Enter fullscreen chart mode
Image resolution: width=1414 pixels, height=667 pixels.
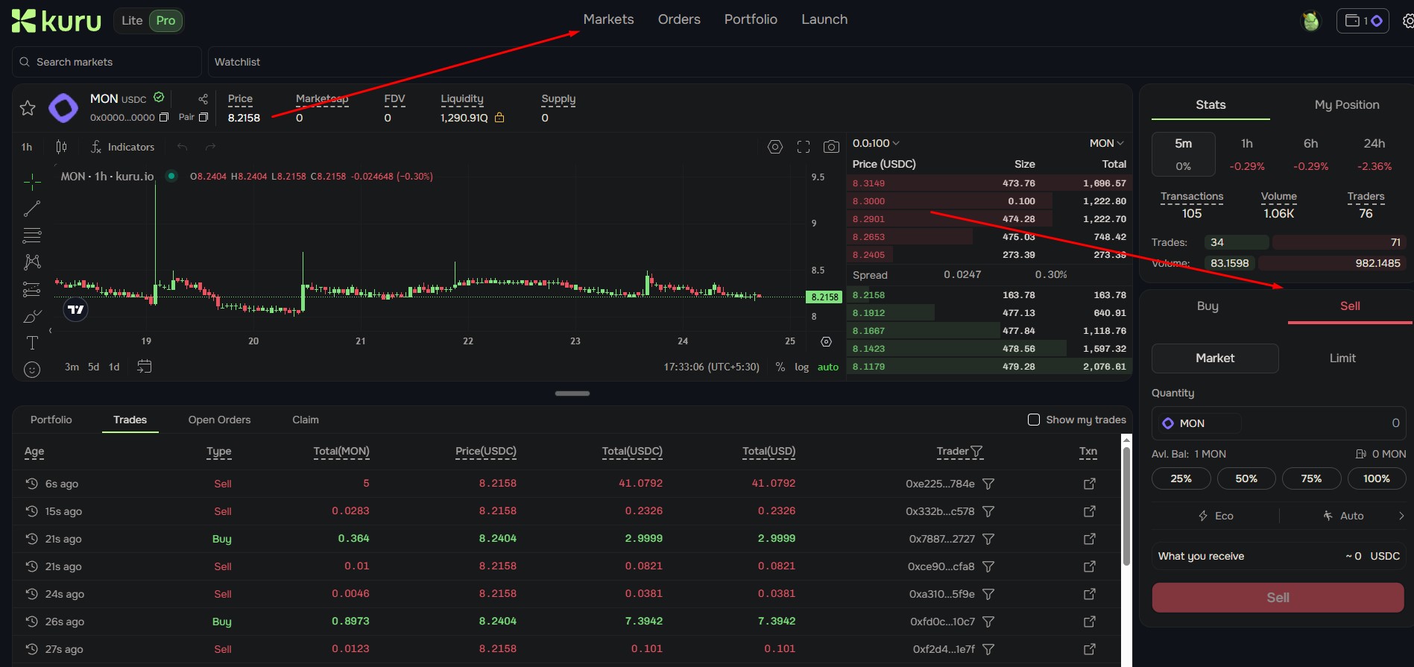(803, 147)
